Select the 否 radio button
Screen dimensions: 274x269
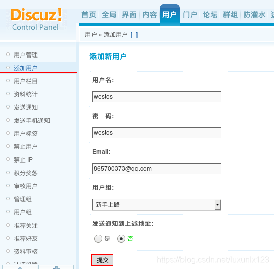121,239
